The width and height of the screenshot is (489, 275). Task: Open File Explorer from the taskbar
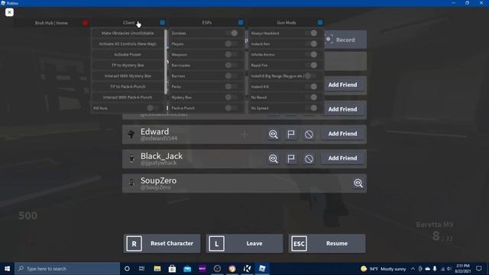pos(157,268)
